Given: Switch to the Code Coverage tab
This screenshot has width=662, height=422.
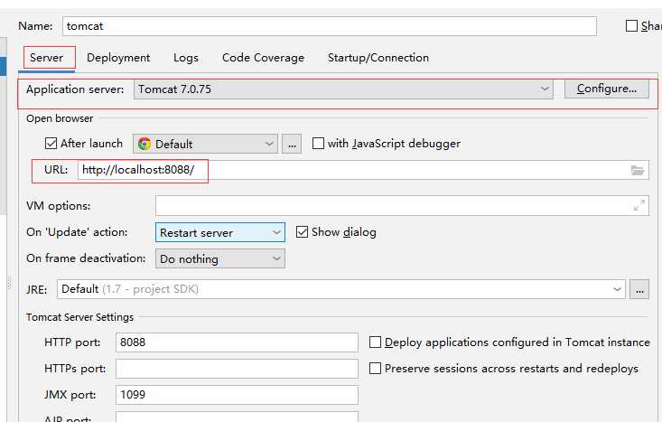Looking at the screenshot, I should coord(263,58).
